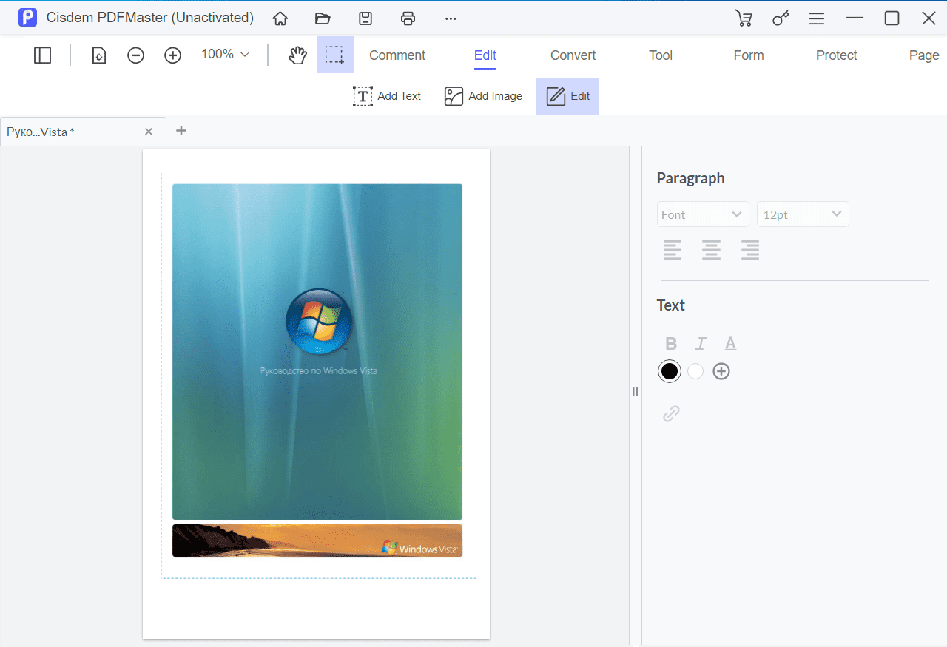Click the insert link chain icon
The height and width of the screenshot is (647, 947).
coord(671,413)
